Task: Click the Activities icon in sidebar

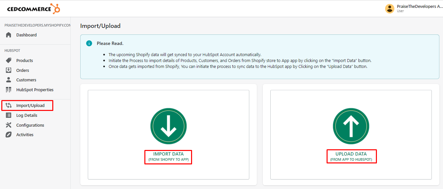Action: pyautogui.click(x=9, y=135)
